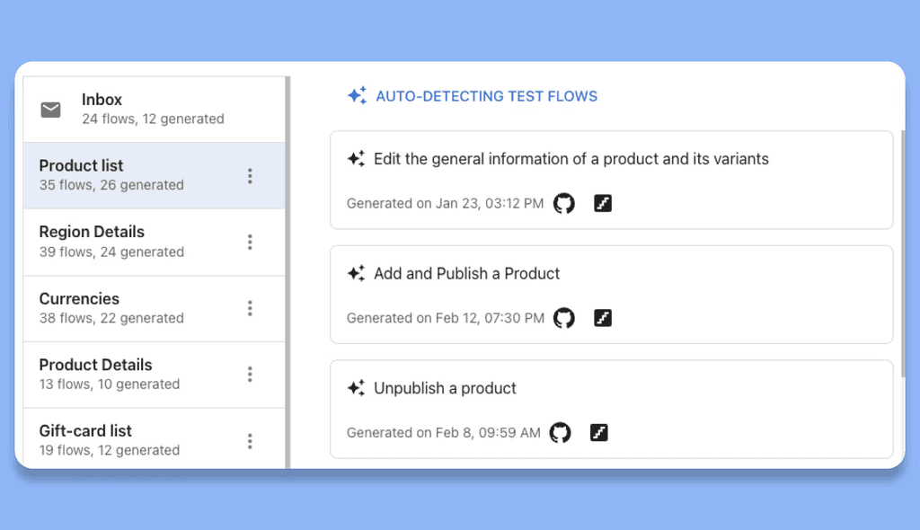Open the Product Details options menu
The height and width of the screenshot is (530, 920).
coord(250,375)
